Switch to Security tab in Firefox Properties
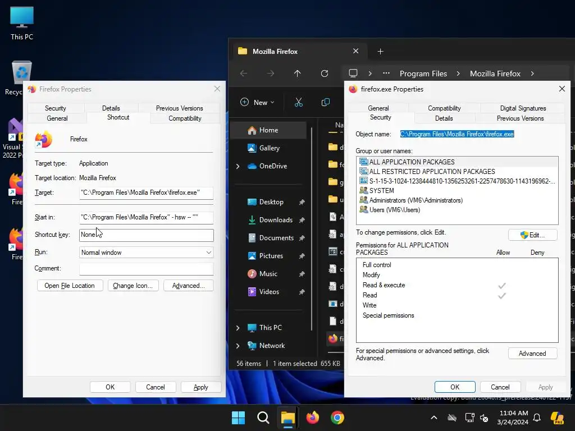The image size is (575, 431). [x=56, y=108]
